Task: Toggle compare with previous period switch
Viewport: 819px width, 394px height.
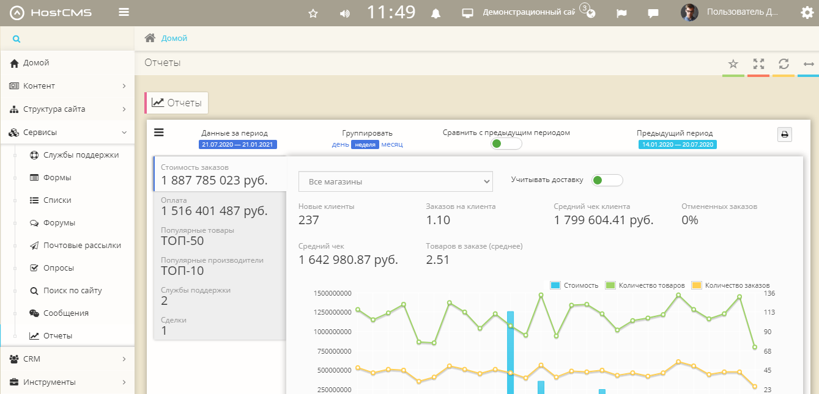Action: [506, 144]
